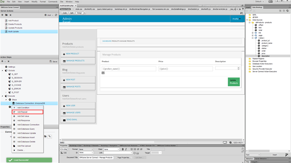
Task: Save the action steps
Action: [x=53, y=61]
